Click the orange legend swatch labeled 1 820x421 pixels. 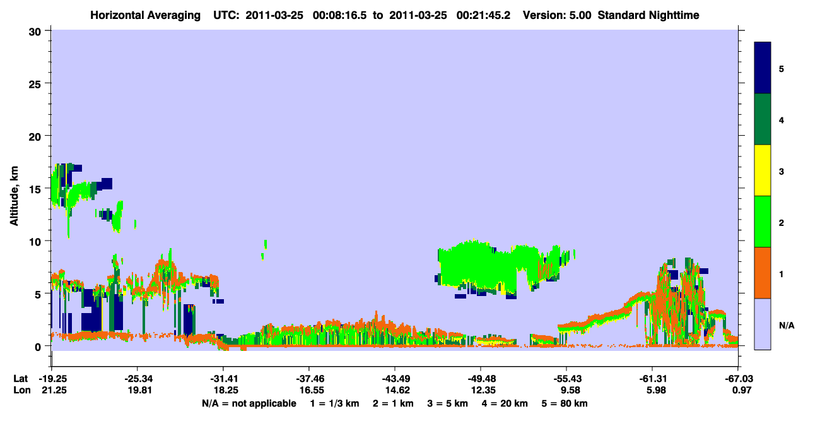tap(763, 273)
